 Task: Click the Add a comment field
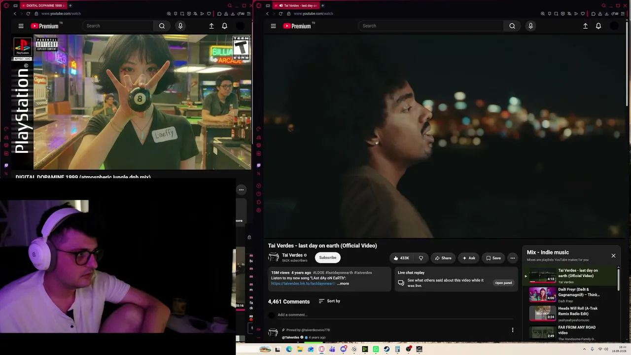394,315
